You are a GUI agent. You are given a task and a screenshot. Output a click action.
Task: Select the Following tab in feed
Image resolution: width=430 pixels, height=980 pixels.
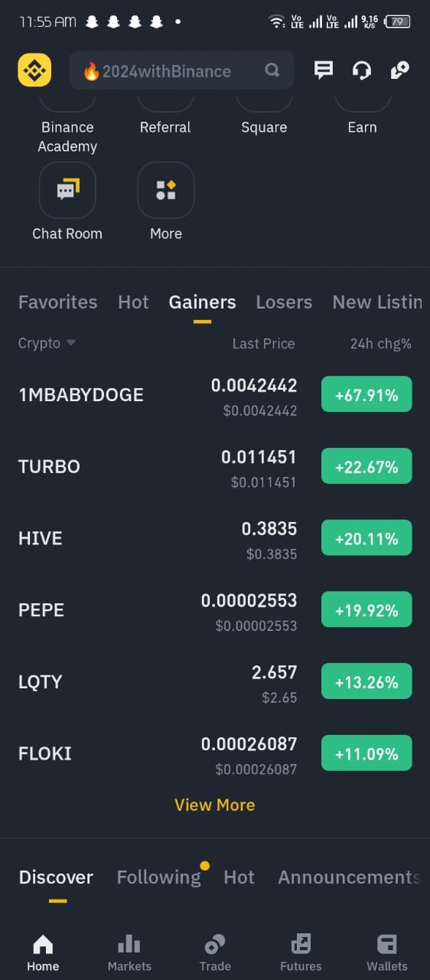[x=158, y=877]
